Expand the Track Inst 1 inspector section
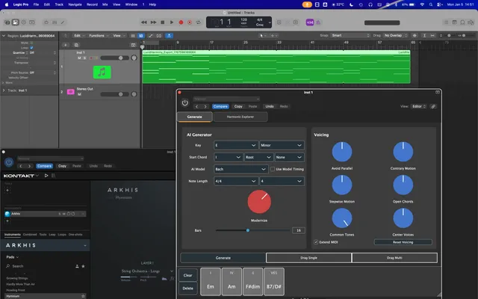Viewport: 478px width, 299px height. click(x=4, y=90)
